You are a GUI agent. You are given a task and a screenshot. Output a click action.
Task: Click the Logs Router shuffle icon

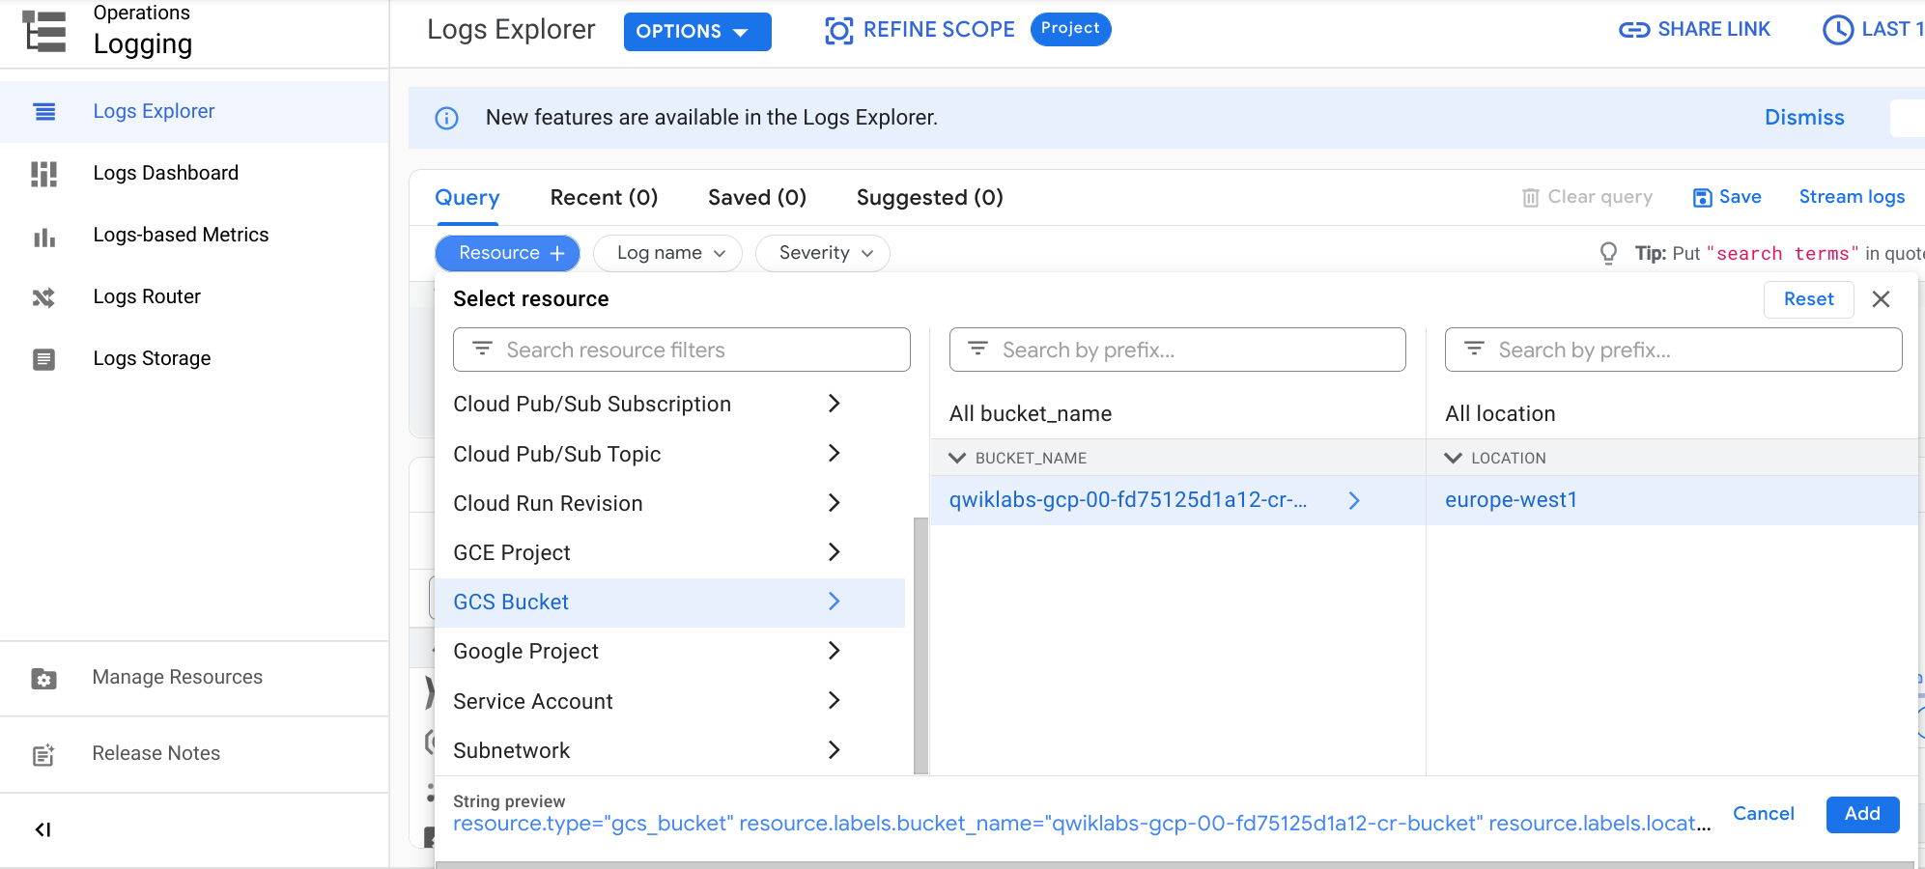[44, 297]
